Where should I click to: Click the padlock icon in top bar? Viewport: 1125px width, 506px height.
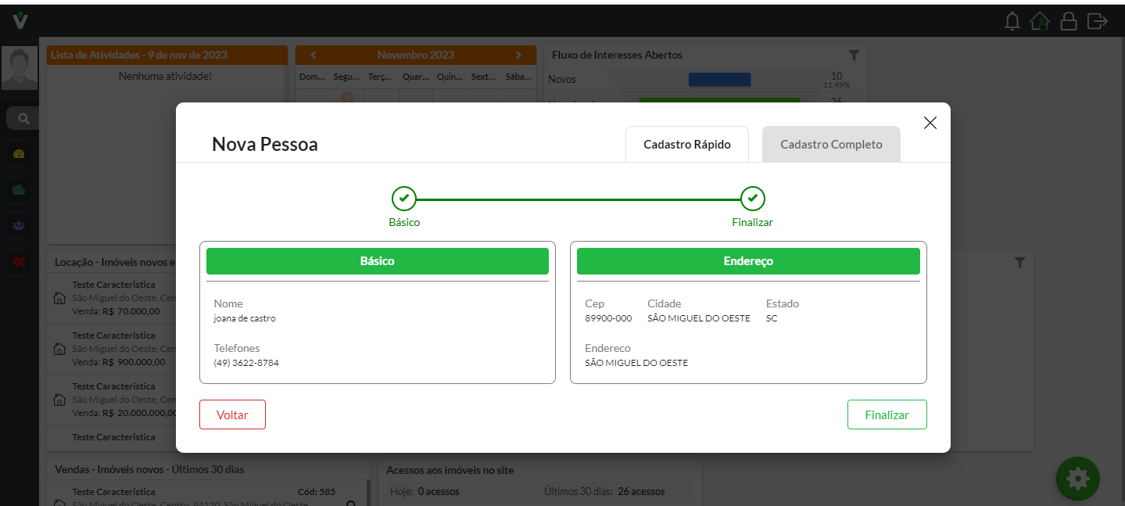(1068, 21)
